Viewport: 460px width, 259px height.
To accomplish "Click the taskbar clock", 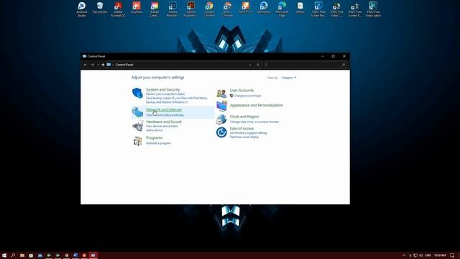I will pyautogui.click(x=440, y=255).
